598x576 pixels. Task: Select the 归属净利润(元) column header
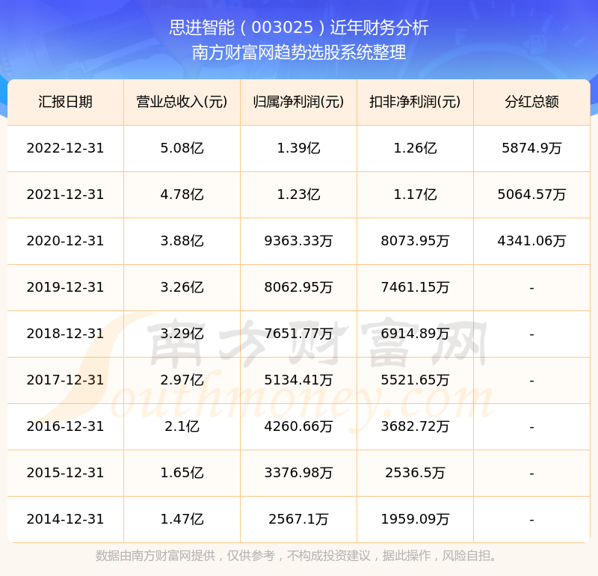(298, 102)
